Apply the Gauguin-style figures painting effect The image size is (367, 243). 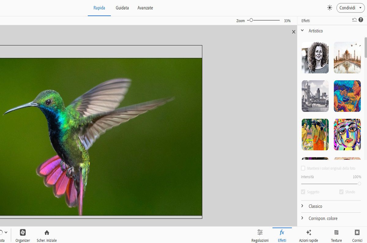pos(315,134)
